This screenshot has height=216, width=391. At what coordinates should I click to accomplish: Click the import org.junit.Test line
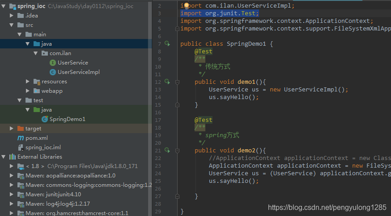coord(220,13)
